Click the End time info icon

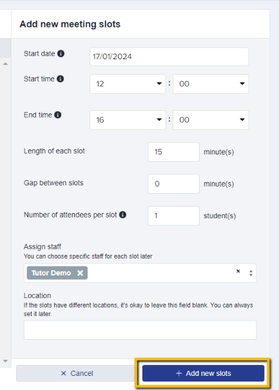pos(58,115)
